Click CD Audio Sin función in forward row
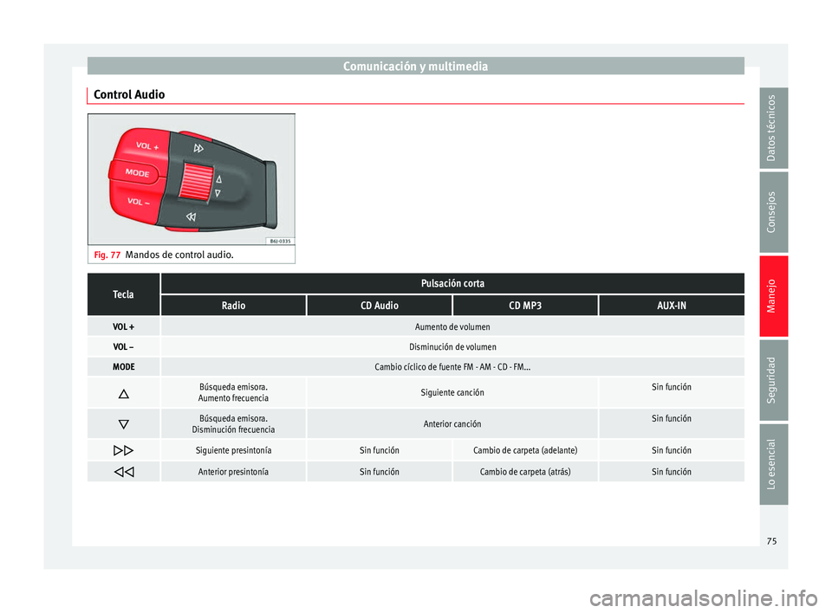 pos(380,450)
